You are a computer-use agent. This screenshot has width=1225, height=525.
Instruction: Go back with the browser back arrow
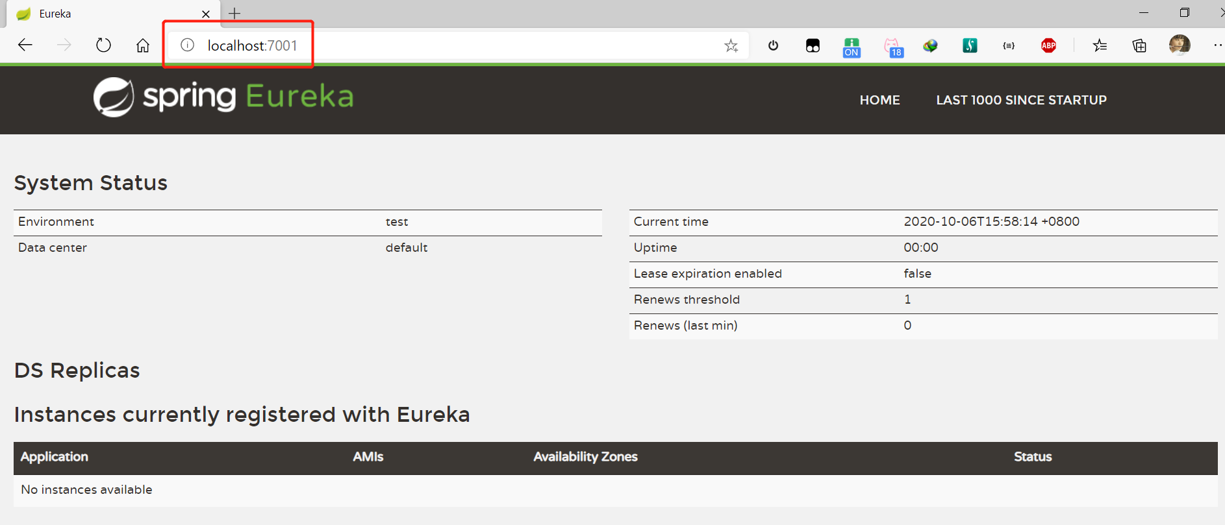pyautogui.click(x=25, y=45)
